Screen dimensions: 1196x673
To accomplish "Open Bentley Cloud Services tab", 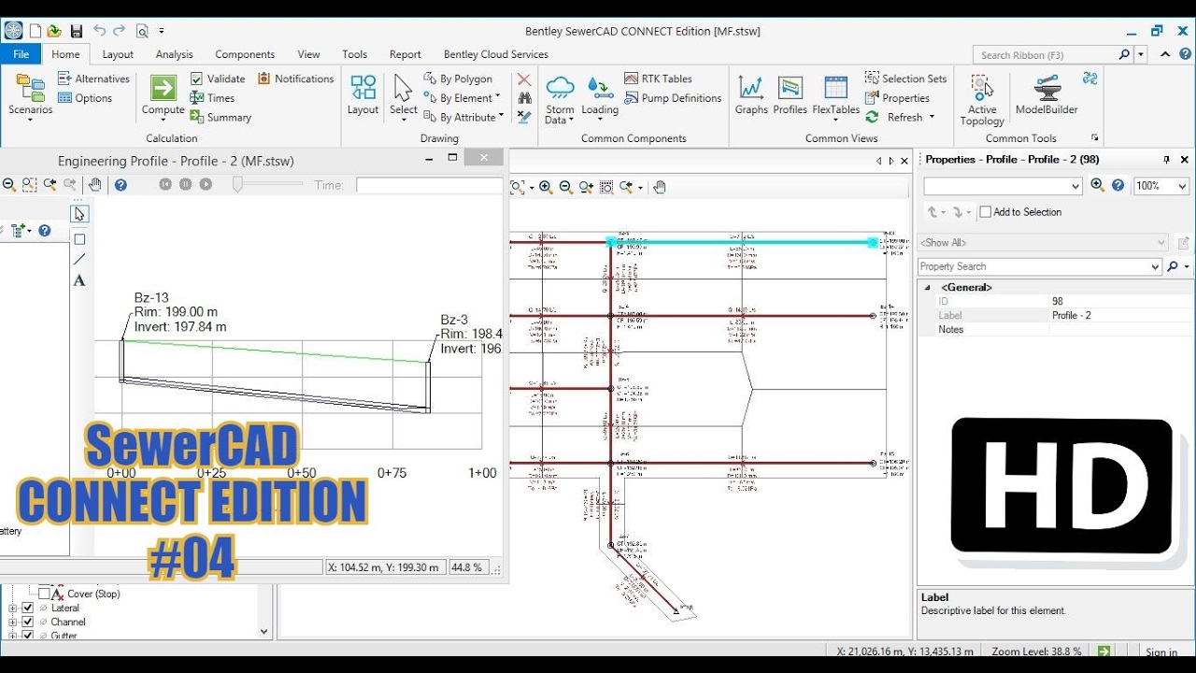I will click(x=496, y=54).
